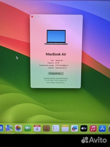Launch Contacts from the Dock
This screenshot has height=147, width=110.
pos(46,128)
